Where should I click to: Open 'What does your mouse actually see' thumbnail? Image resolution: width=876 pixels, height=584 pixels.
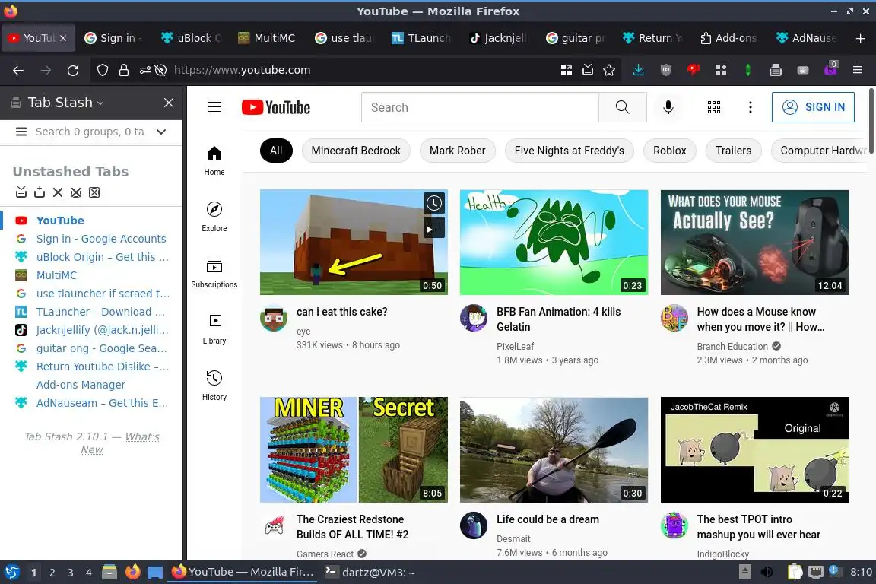point(754,242)
